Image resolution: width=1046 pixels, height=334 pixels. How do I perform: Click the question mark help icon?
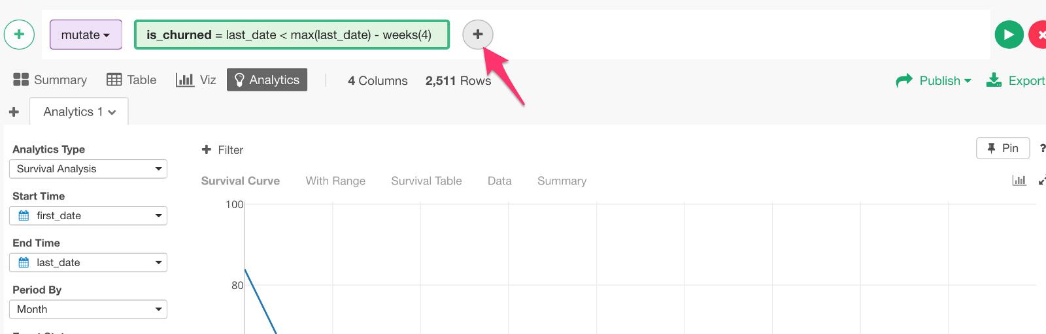(x=1042, y=149)
